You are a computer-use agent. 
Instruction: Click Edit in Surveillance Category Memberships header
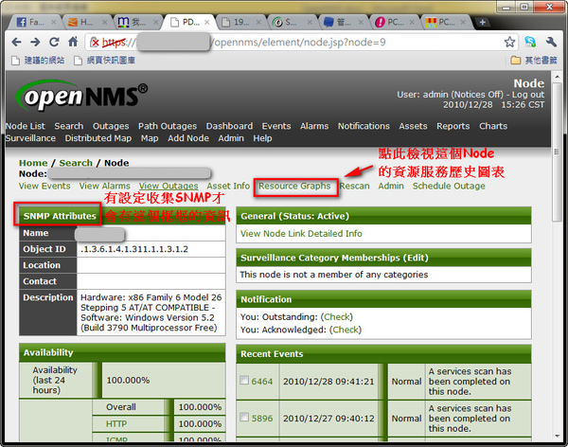pos(417,259)
